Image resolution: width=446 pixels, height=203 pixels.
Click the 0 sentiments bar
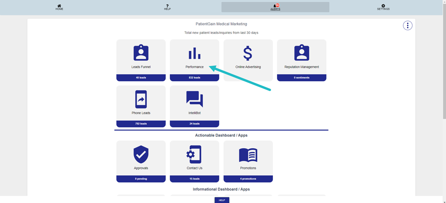301,78
